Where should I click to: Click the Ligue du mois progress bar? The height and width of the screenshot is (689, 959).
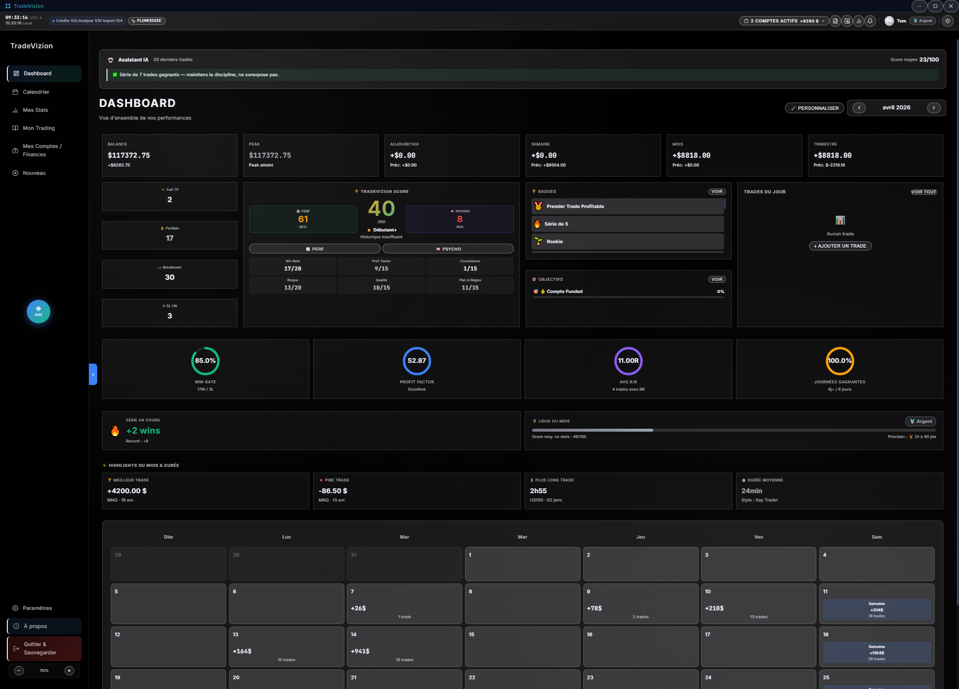pos(734,430)
